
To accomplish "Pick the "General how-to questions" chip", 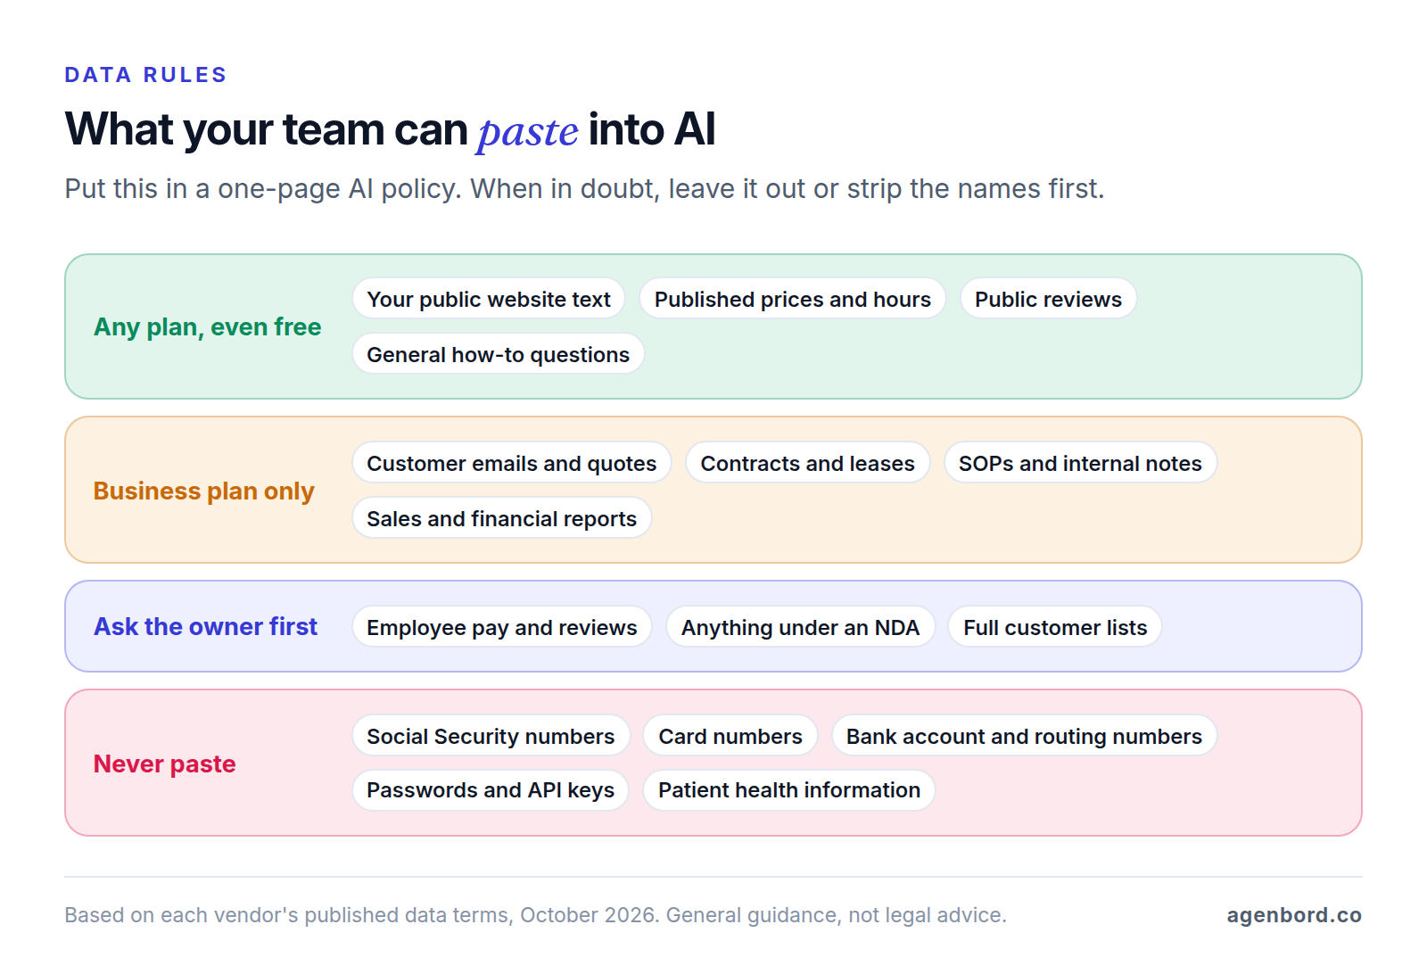I will click(499, 354).
